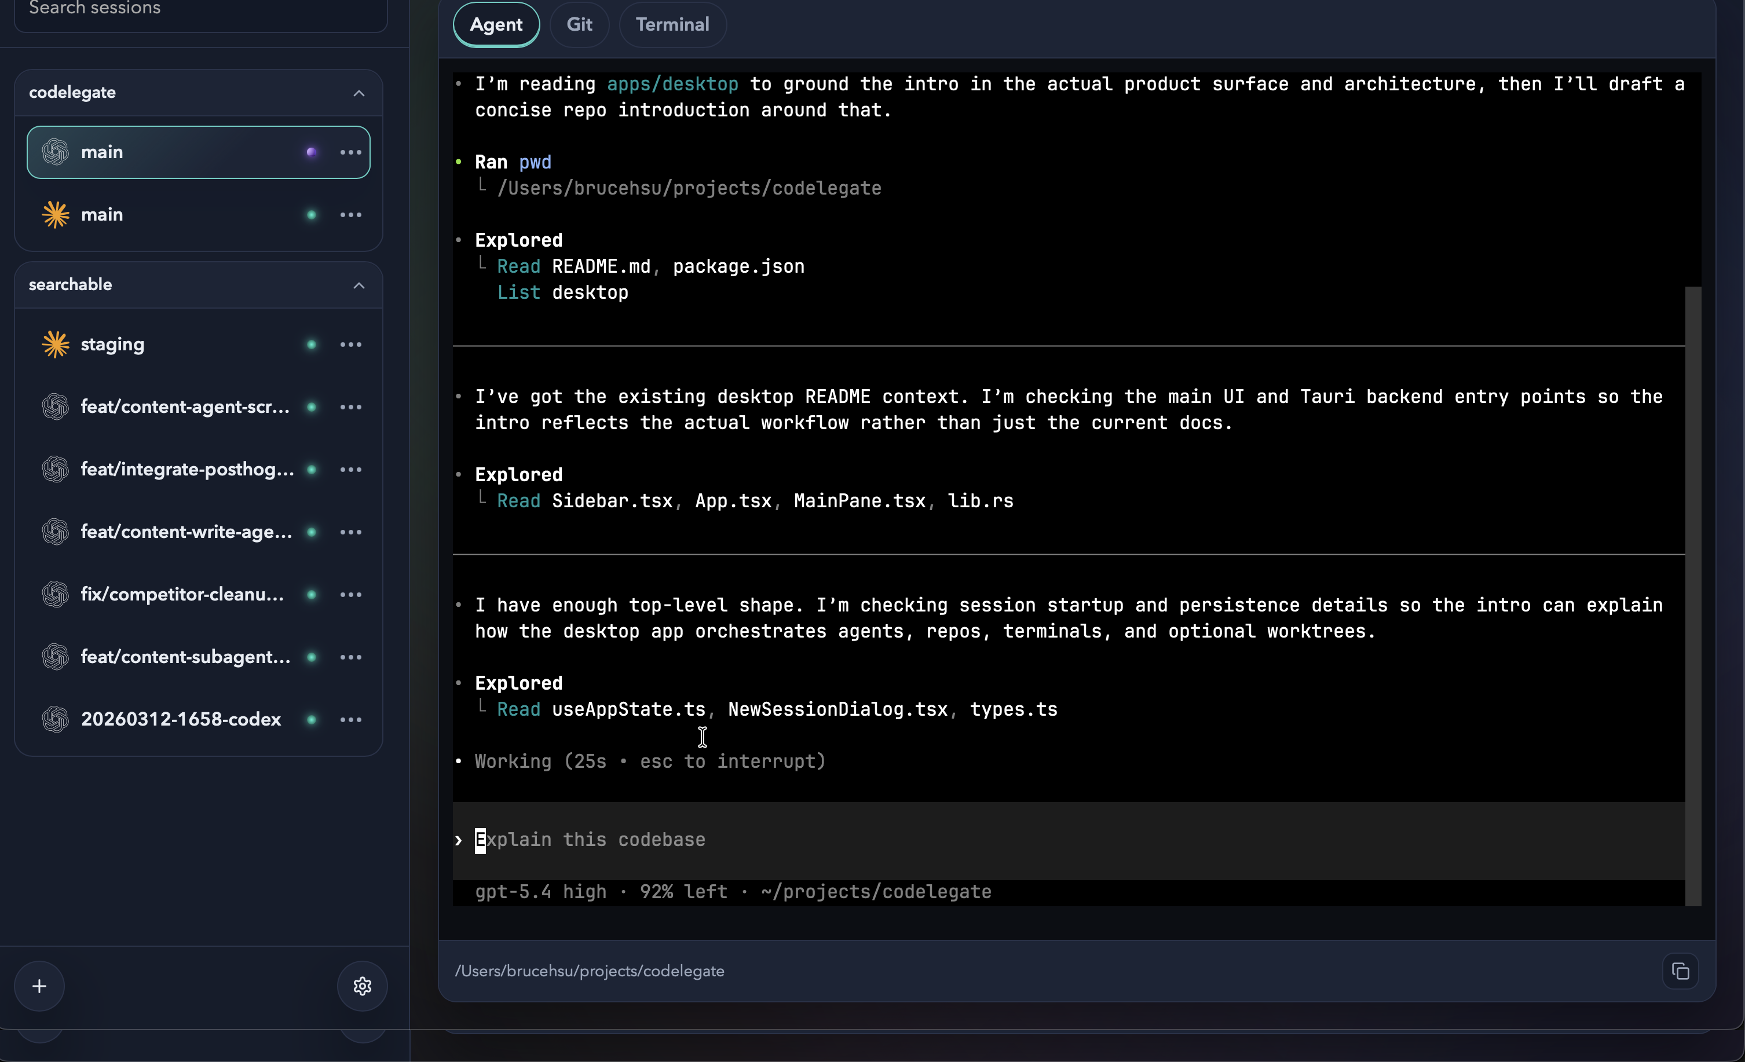Click the OpenAI icon on the first main session

[55, 152]
